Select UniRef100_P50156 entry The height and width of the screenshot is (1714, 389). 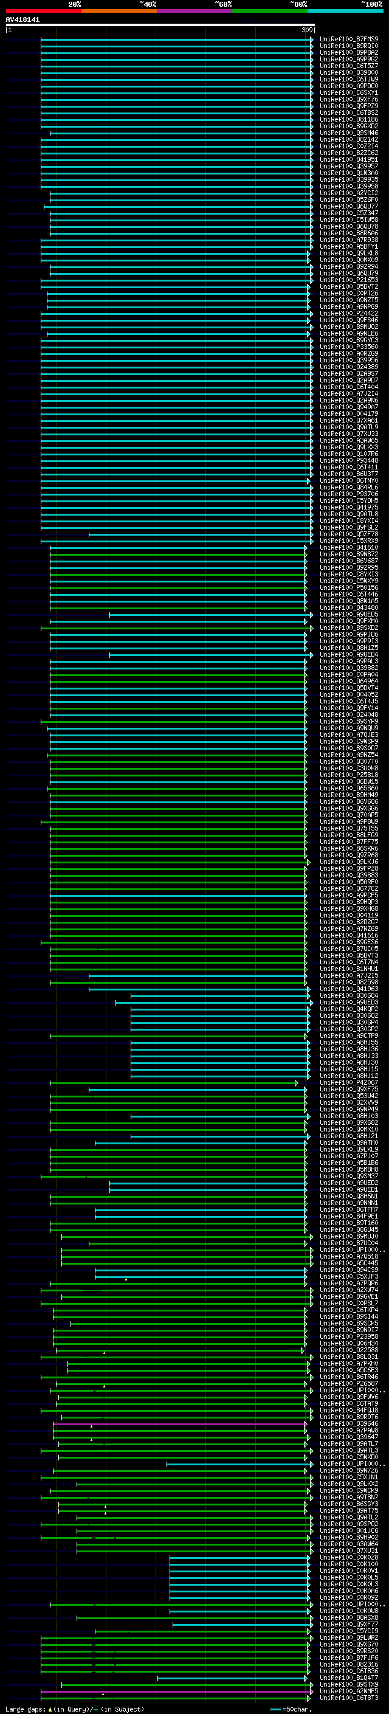(x=349, y=587)
